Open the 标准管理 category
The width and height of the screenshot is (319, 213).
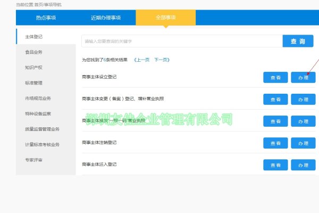tap(46, 83)
